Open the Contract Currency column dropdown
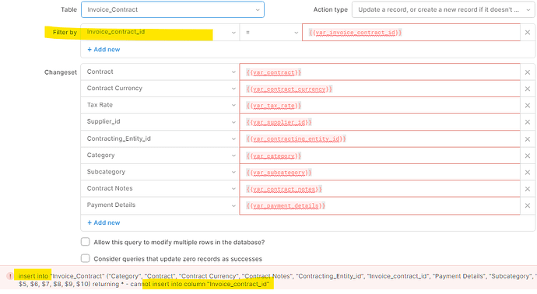Viewport: 537px width, 294px height. click(160, 89)
